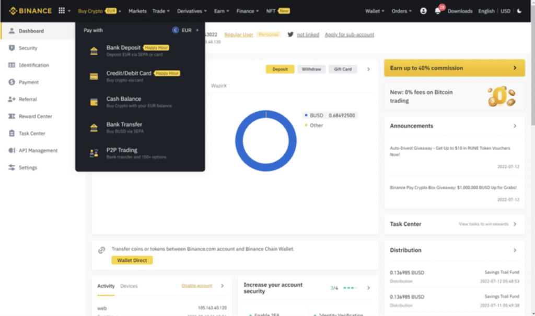
Task: Switch to the Activity tab
Action: pos(106,286)
